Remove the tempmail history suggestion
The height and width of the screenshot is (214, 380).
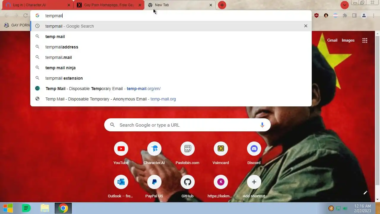[305, 26]
